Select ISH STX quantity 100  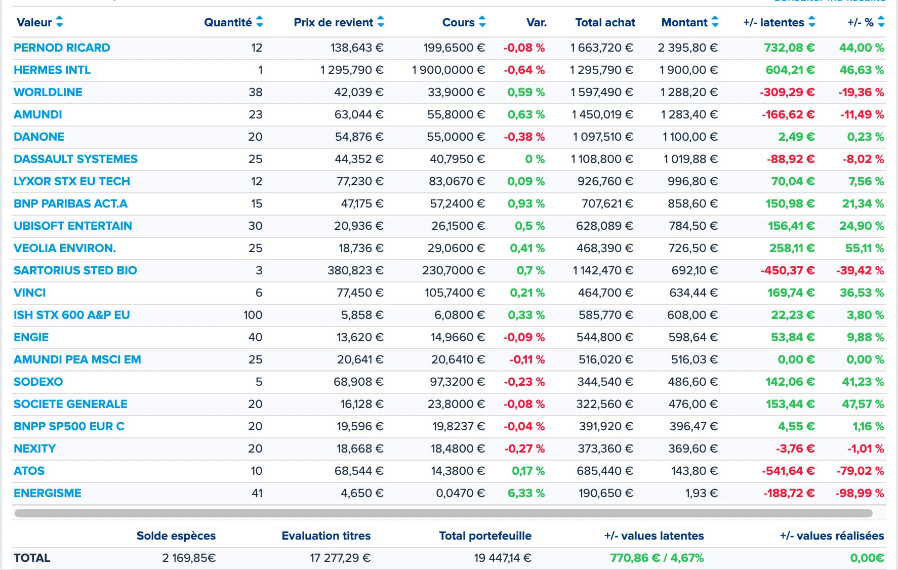point(253,315)
